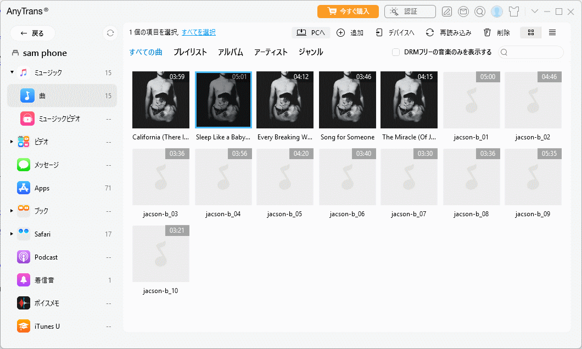This screenshot has height=349, width=582.
Task: Open the ミュージックビデオ icon
Action: [x=27, y=119]
